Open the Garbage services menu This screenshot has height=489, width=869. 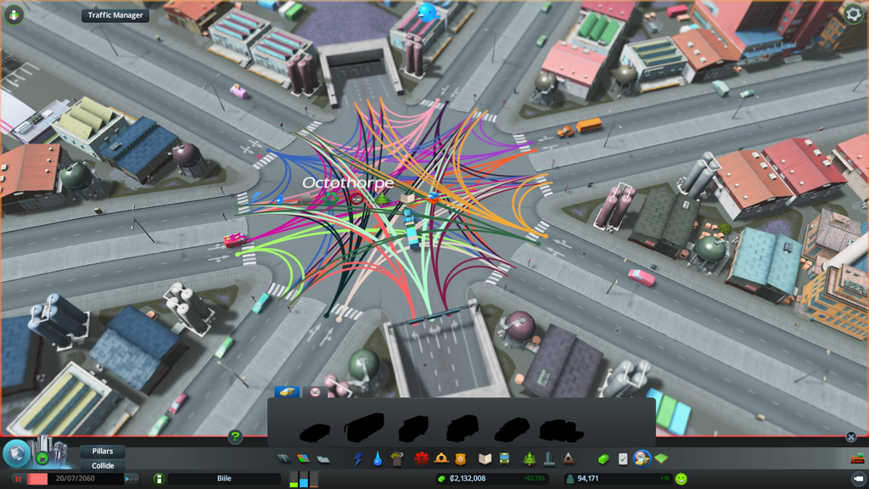click(x=397, y=459)
